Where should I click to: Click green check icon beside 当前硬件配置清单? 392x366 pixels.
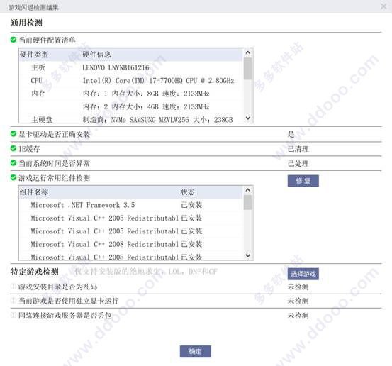pos(13,40)
